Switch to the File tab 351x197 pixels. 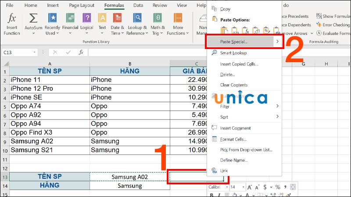(x=10, y=5)
